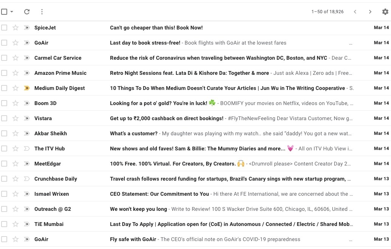The height and width of the screenshot is (249, 391).
Task: Star the Carmel Car Service email
Action: pyautogui.click(x=16, y=58)
